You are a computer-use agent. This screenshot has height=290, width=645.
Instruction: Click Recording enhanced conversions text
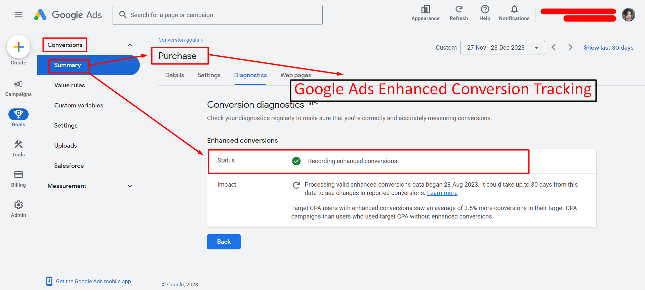352,161
